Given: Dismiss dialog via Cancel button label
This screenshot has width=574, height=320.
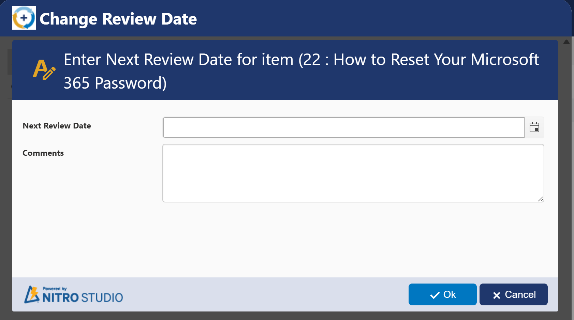Looking at the screenshot, I should (x=520, y=294).
